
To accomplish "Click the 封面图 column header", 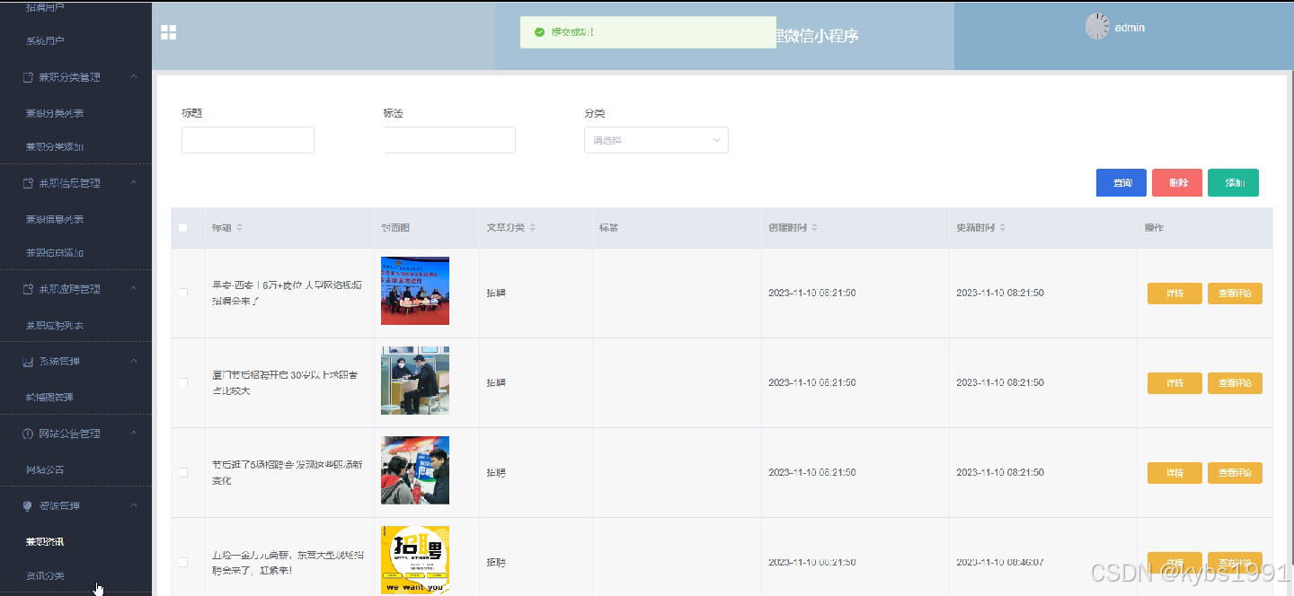I will coord(395,228).
